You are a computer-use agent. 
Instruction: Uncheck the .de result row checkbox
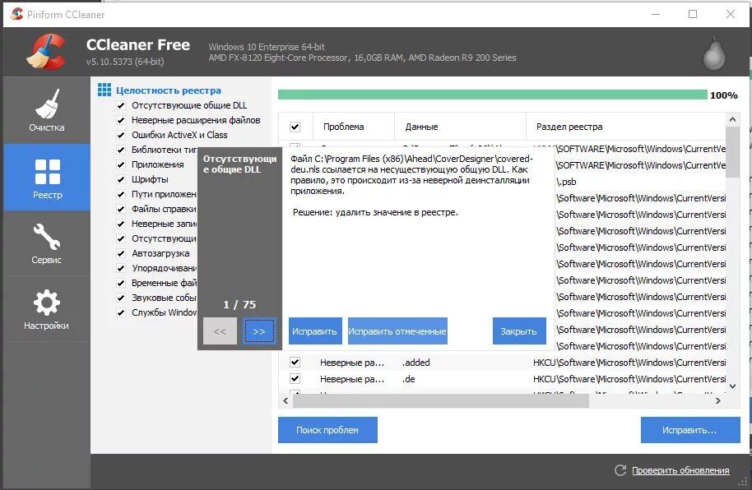coord(295,379)
